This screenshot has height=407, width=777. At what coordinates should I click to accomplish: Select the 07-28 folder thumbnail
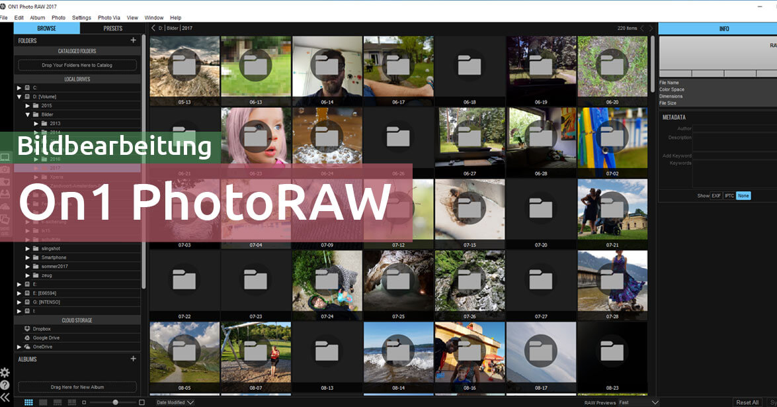pyautogui.click(x=612, y=285)
